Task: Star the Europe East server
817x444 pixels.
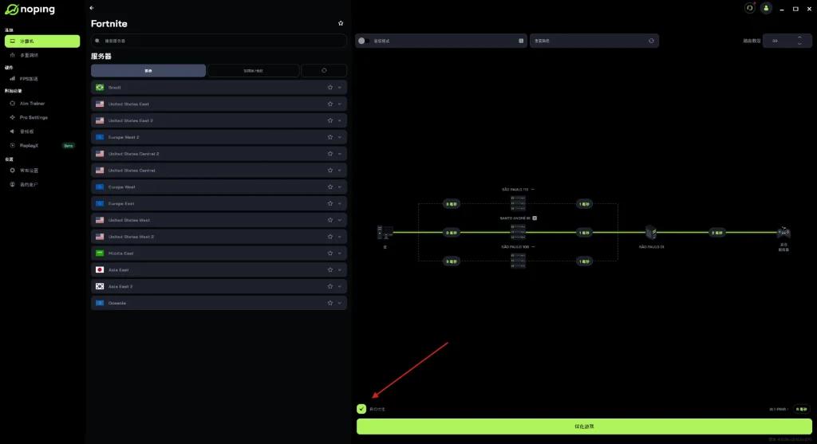Action: [x=330, y=203]
